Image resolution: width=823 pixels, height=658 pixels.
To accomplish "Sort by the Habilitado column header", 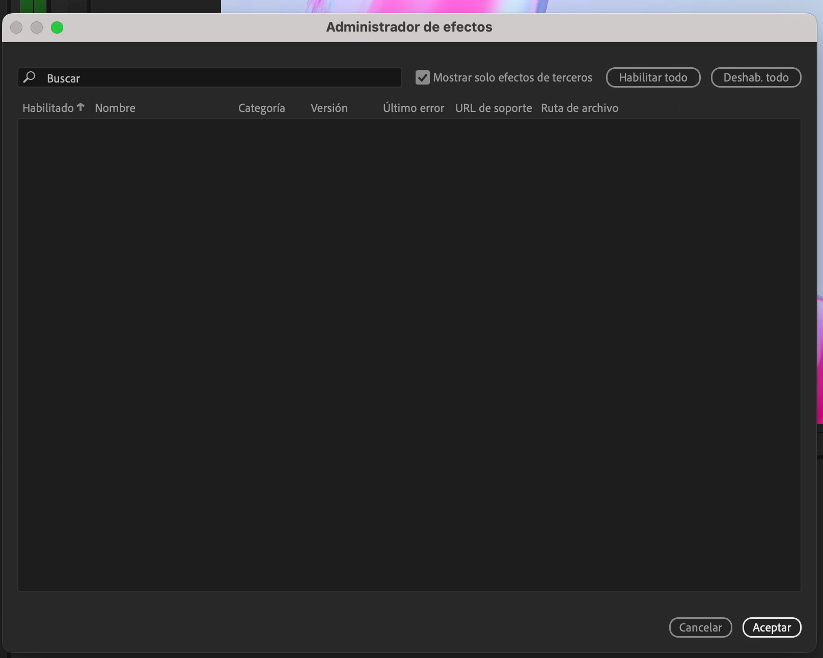I will pos(48,108).
